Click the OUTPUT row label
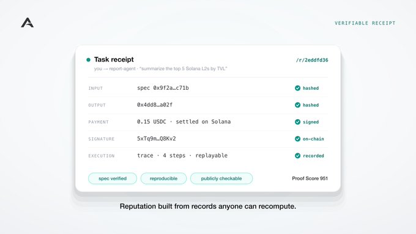This screenshot has width=416, height=234. tap(97, 105)
